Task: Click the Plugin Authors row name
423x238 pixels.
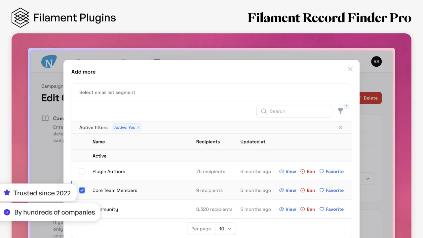Action: pyautogui.click(x=109, y=172)
